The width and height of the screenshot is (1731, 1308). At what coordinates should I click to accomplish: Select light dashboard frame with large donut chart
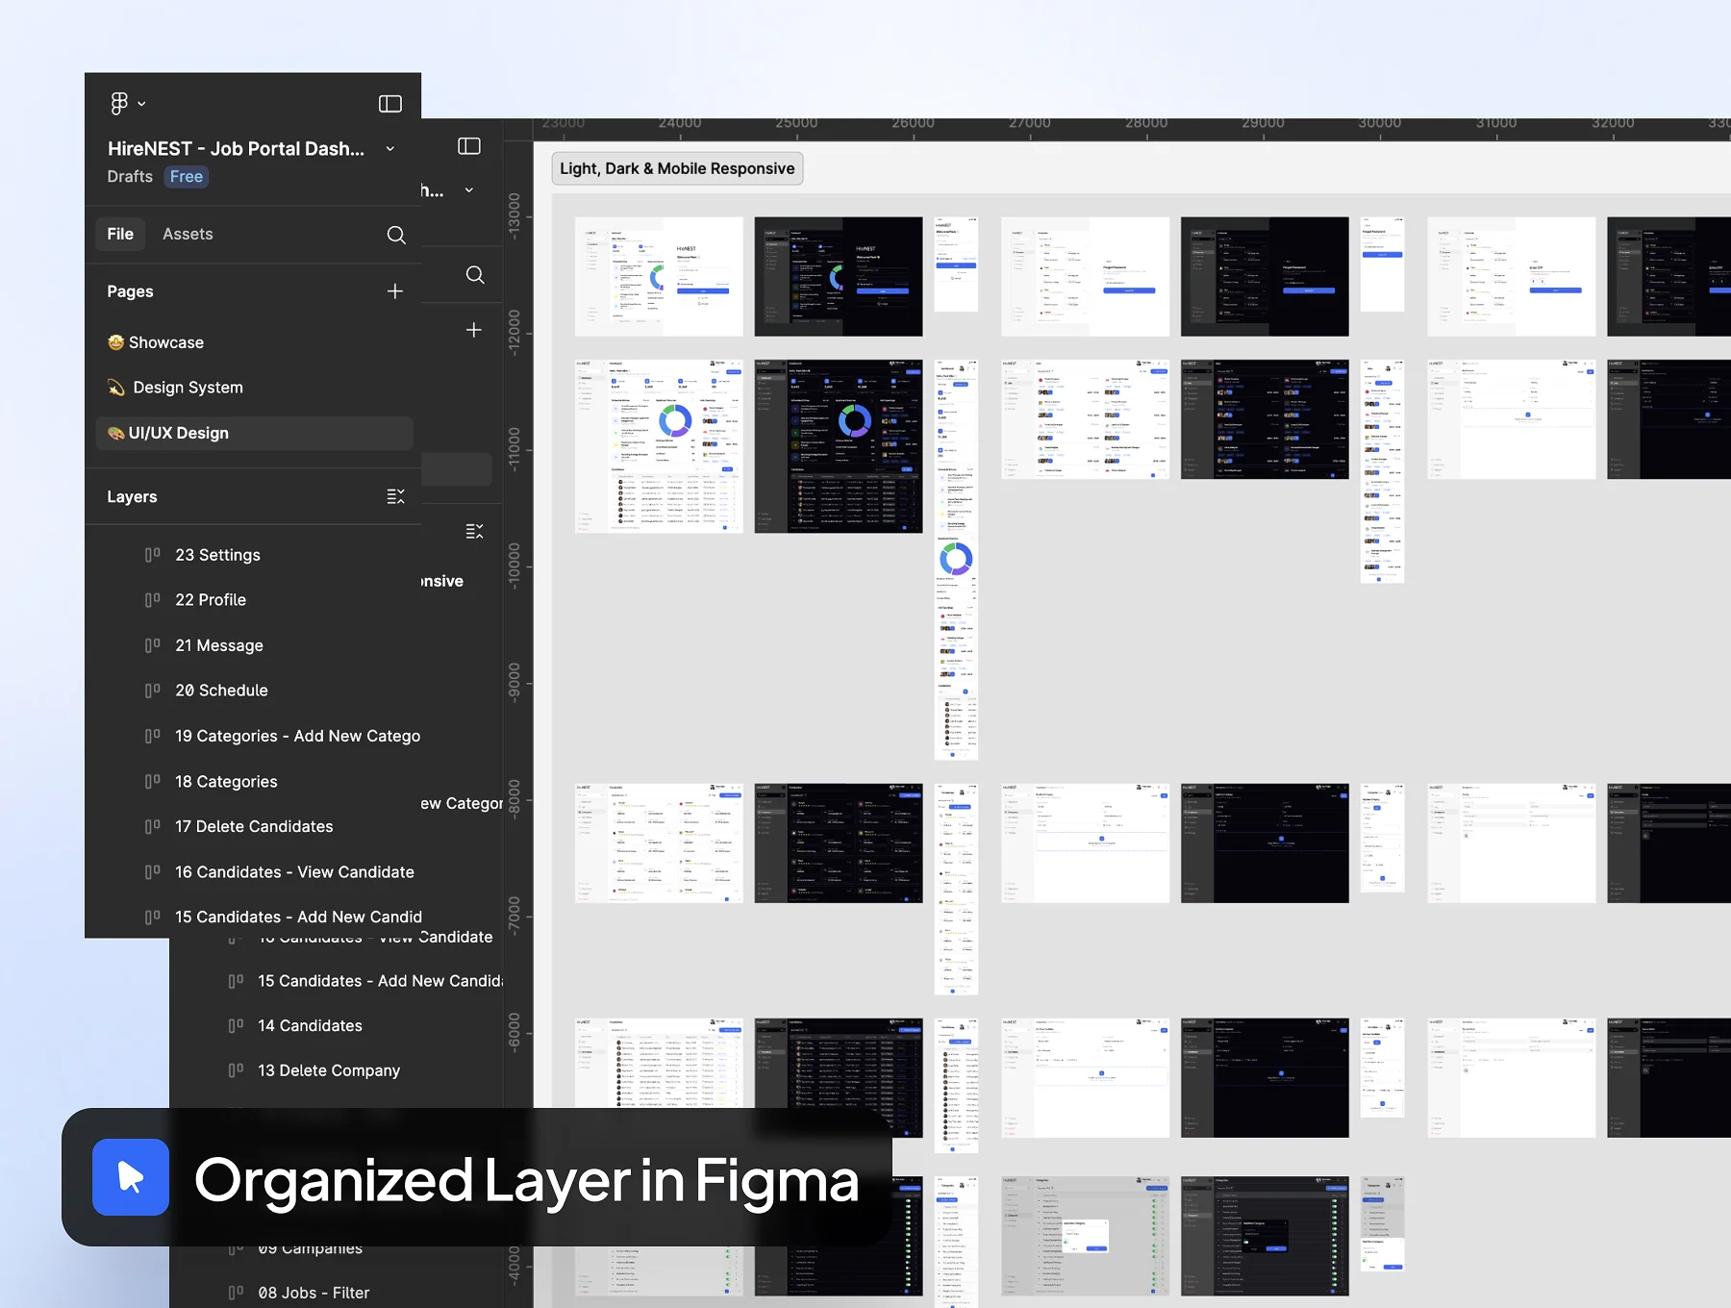tap(659, 446)
